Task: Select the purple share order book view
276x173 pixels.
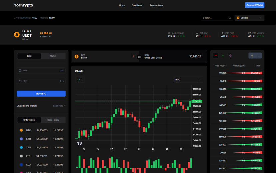Action: click(x=230, y=56)
